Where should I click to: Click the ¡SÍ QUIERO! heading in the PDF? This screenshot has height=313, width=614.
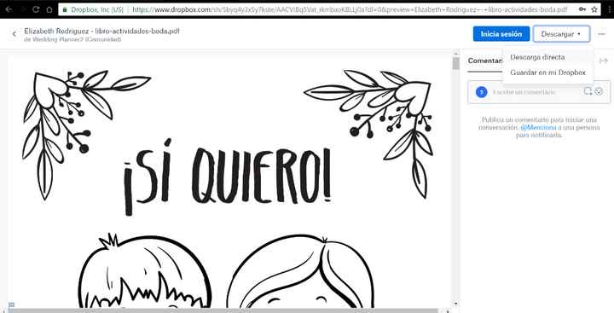coord(227,177)
